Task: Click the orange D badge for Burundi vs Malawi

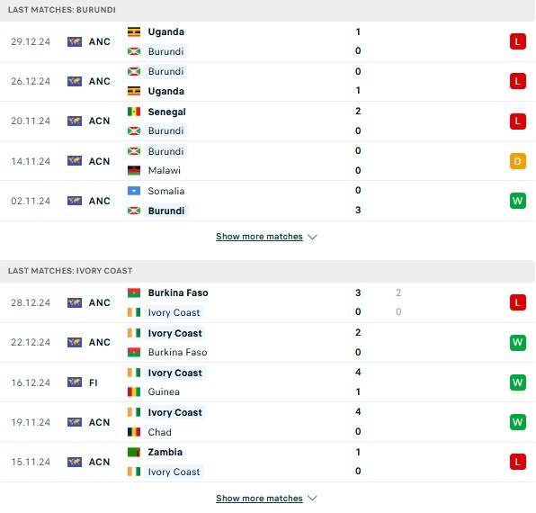Action: (517, 161)
